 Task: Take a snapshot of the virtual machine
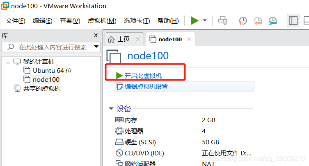pyautogui.click(x=243, y=20)
